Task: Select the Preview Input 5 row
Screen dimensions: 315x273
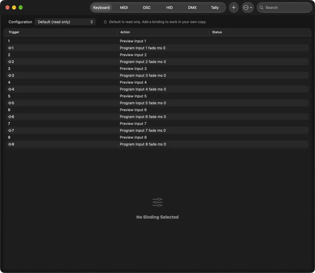Action: point(157,96)
